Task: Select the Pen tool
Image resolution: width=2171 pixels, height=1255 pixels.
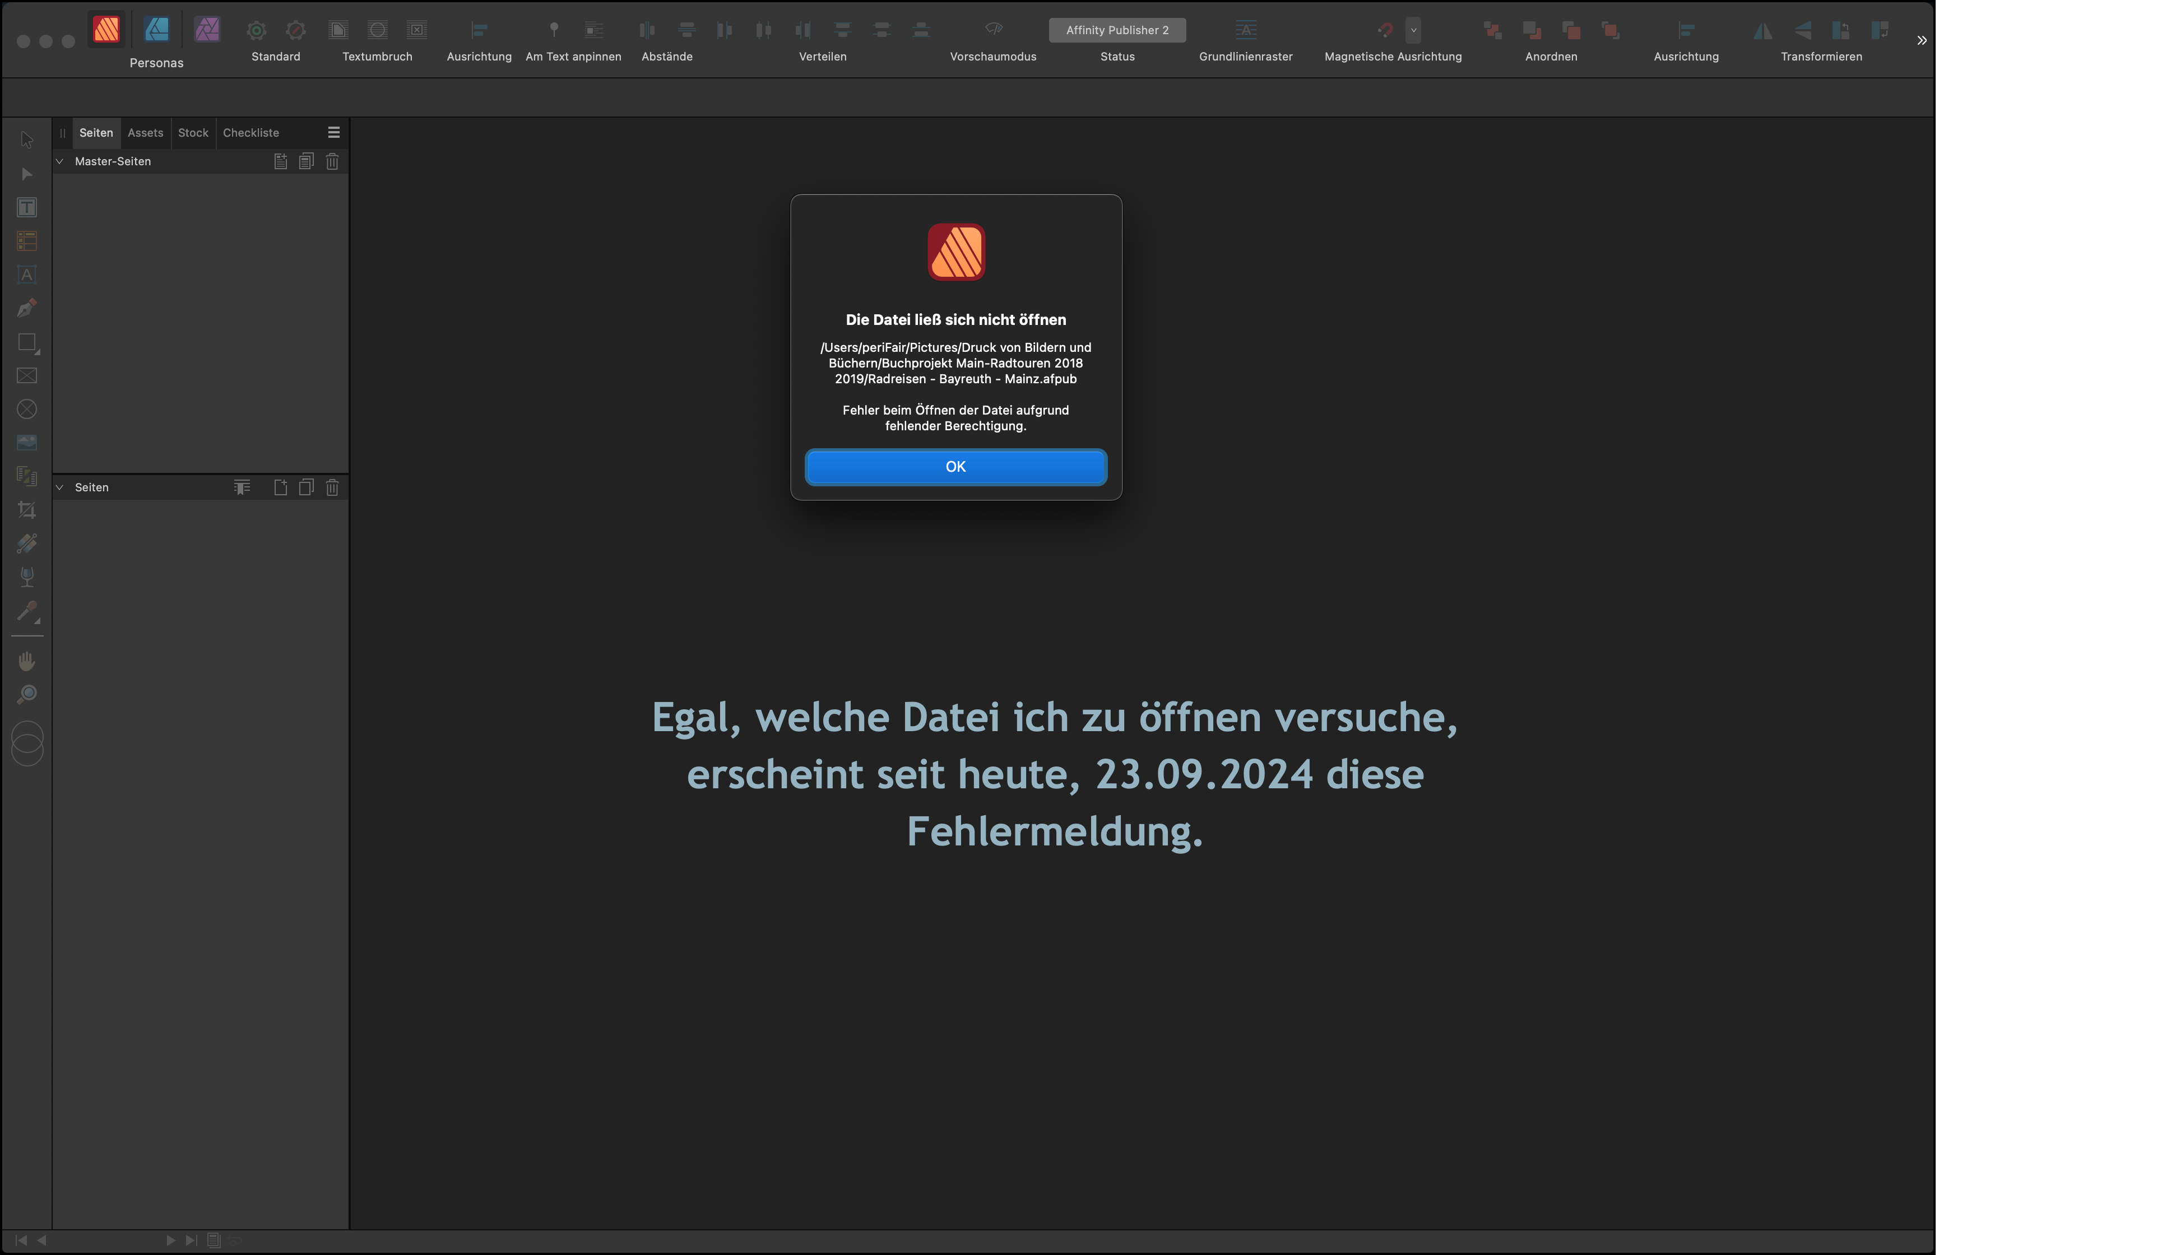Action: (x=27, y=308)
